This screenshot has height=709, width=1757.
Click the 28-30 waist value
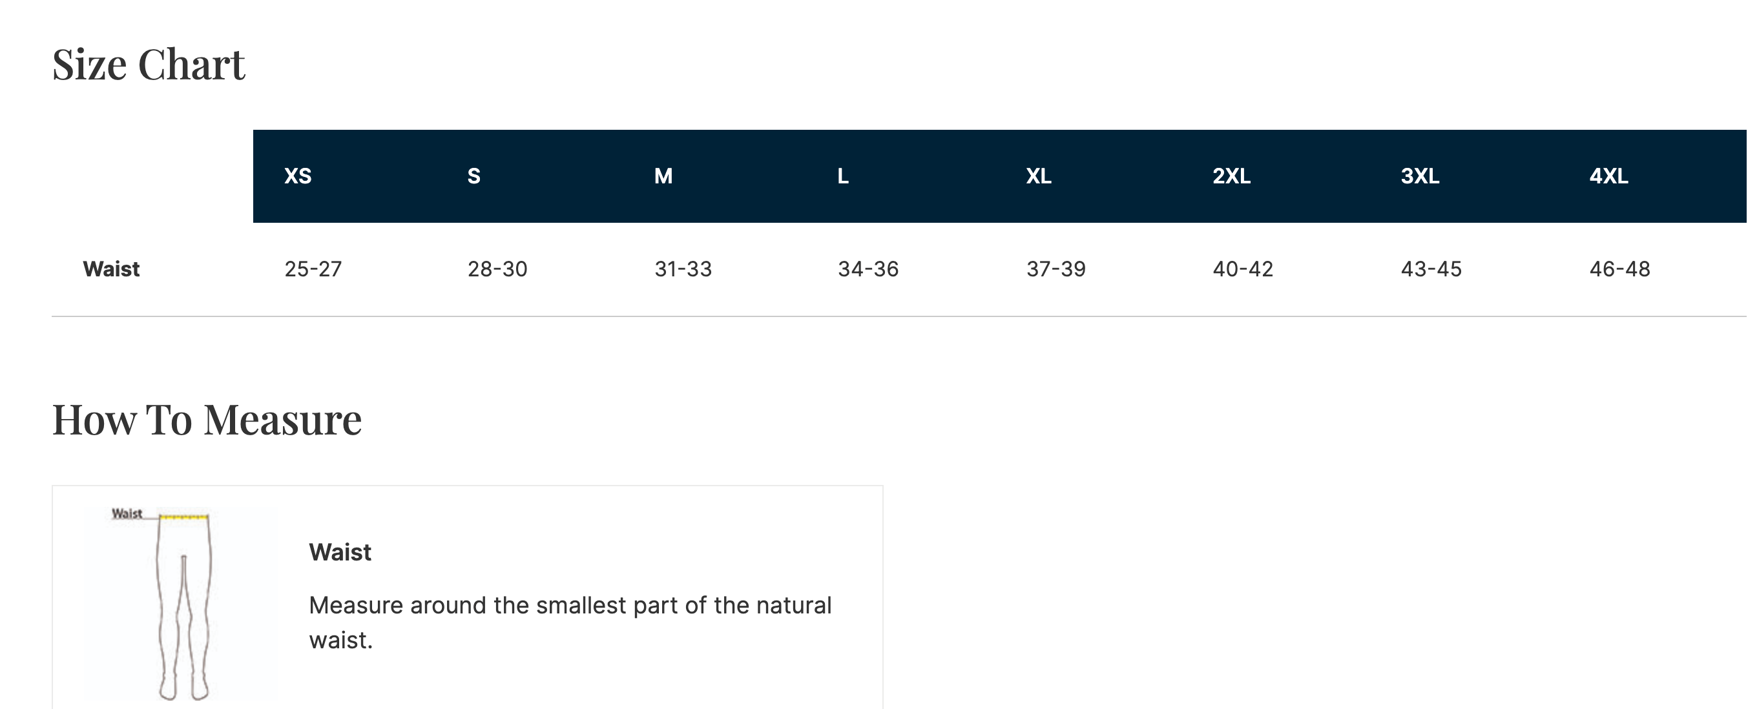(497, 269)
